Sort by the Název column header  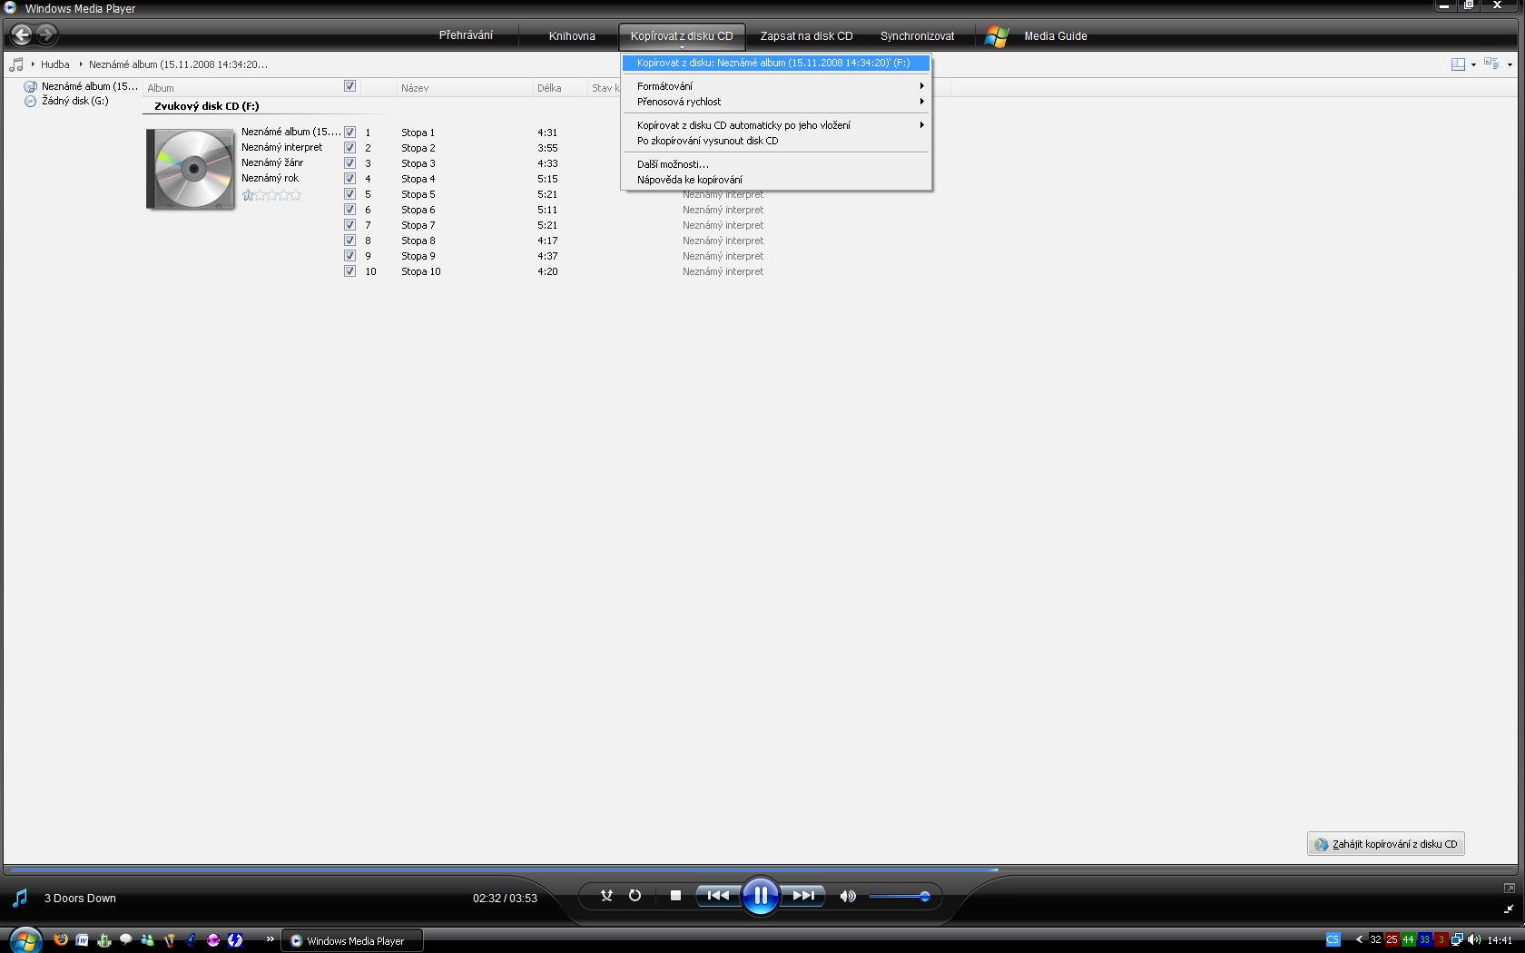465,88
